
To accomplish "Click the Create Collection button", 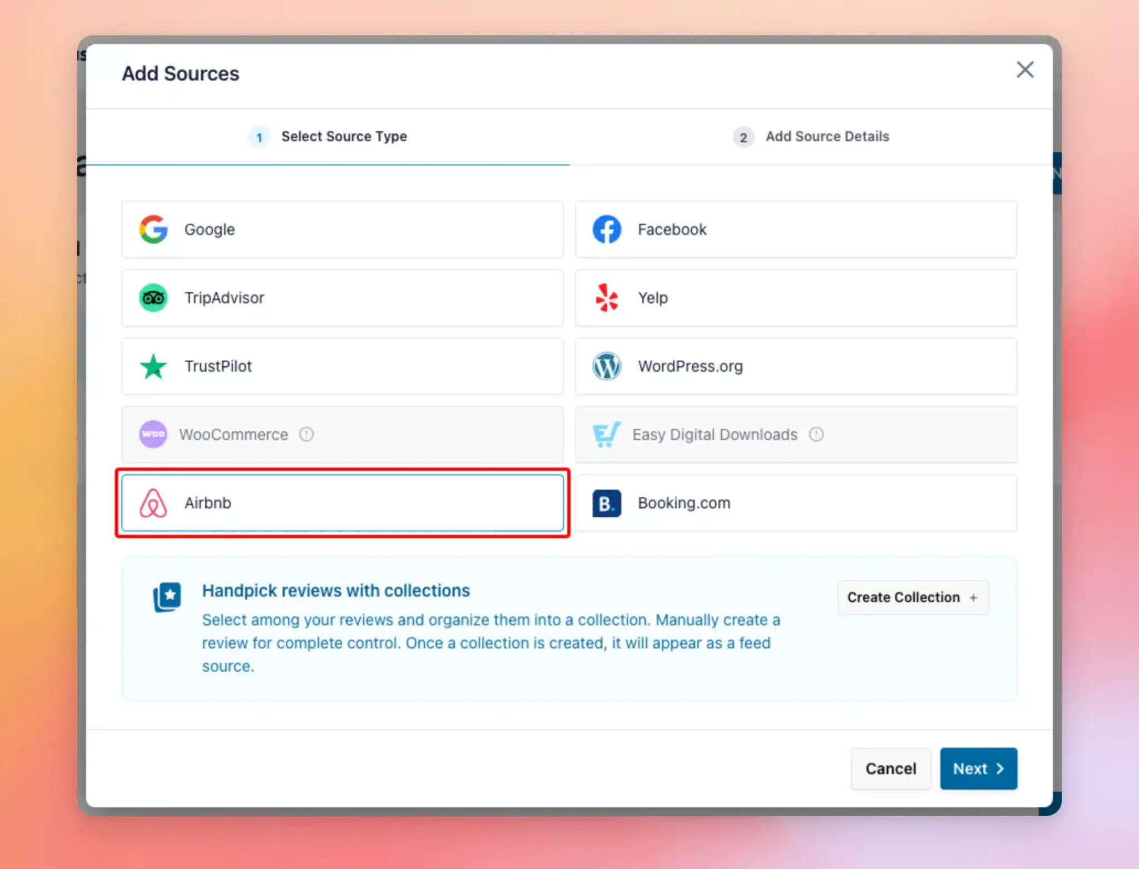I will point(913,597).
